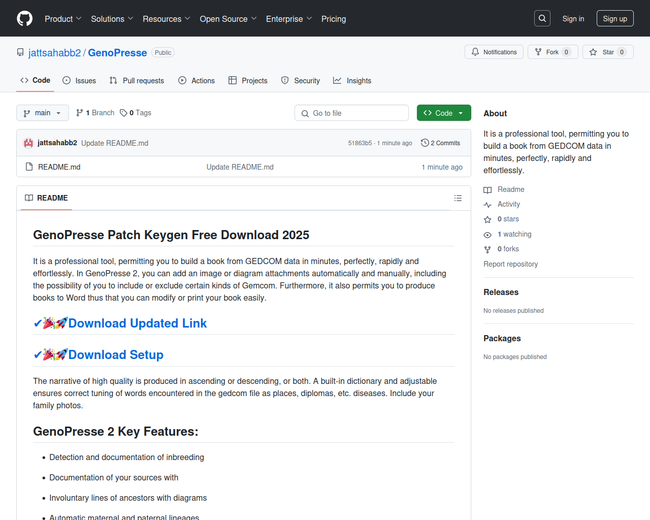Click the book icon next to Readme
Screen dimensions: 650x520
[x=487, y=190]
